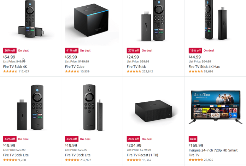Click the 237,922 review count link
Screen dimensions: 246x166
(85, 160)
